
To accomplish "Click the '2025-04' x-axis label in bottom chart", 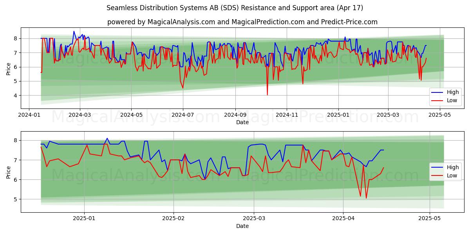I will tap(343, 219).
